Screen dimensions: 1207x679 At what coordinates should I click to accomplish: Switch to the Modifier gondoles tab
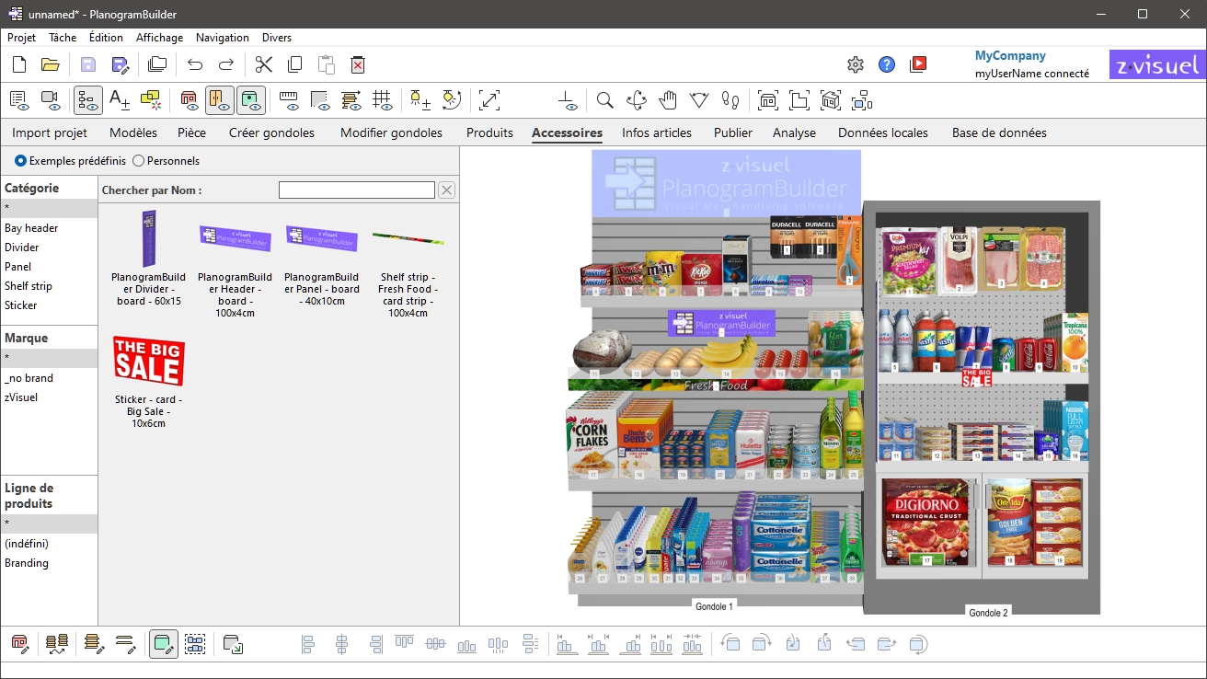click(x=391, y=132)
